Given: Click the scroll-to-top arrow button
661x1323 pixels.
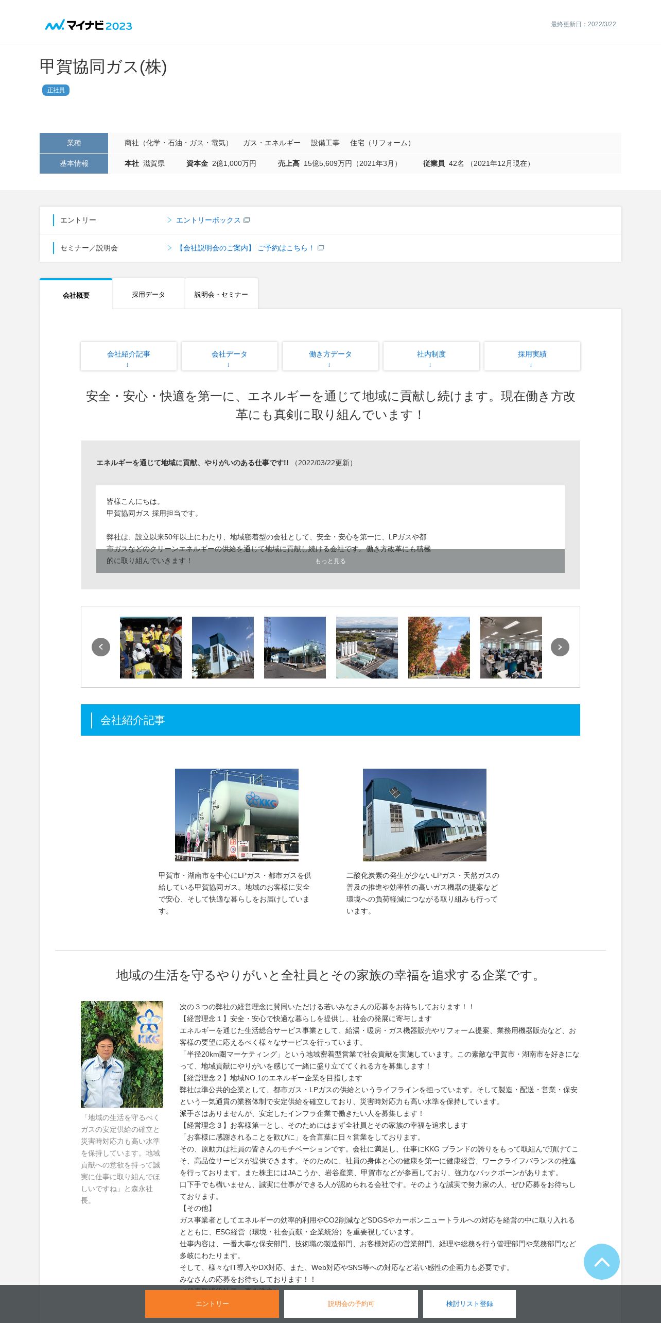Looking at the screenshot, I should tap(601, 1262).
